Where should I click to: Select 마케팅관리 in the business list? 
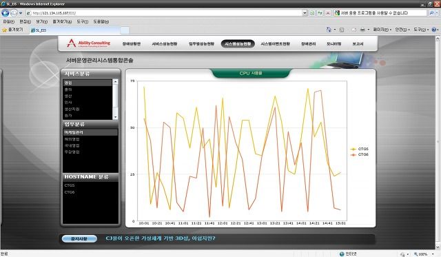90,132
